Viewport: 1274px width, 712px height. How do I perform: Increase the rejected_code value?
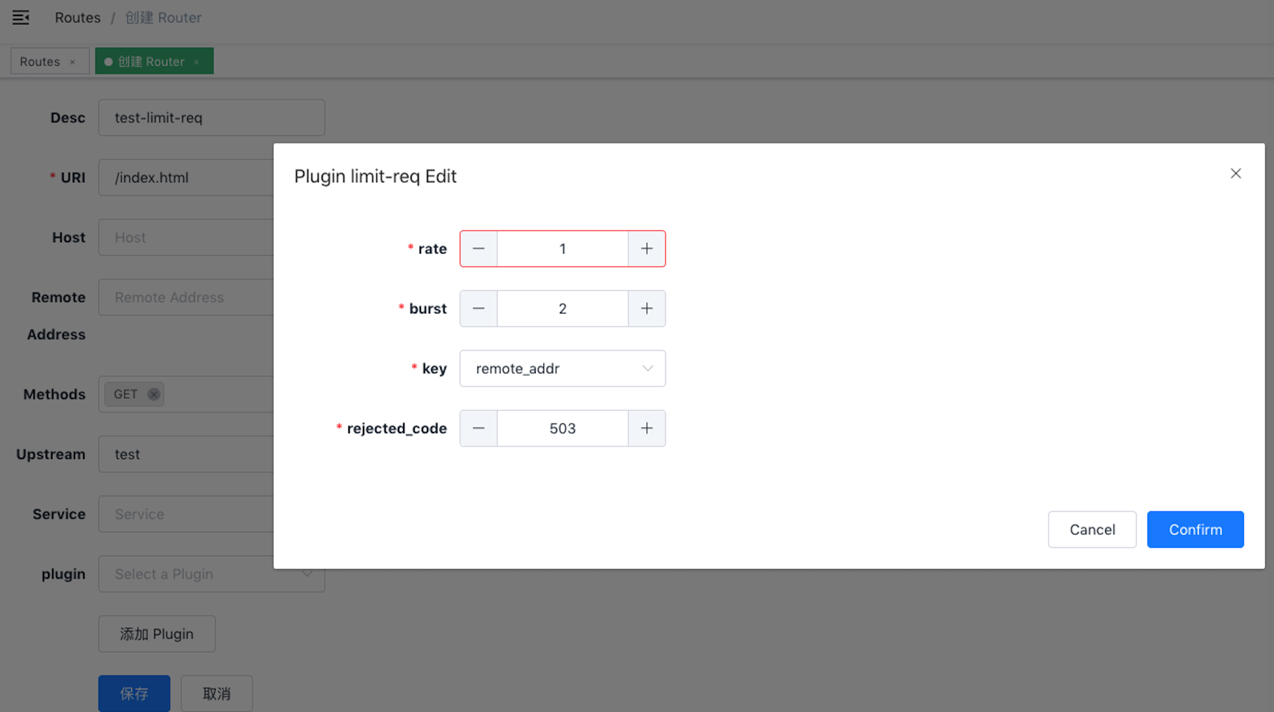(x=646, y=428)
